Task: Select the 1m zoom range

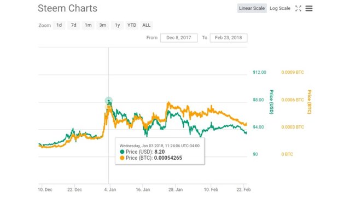Action: click(x=88, y=25)
